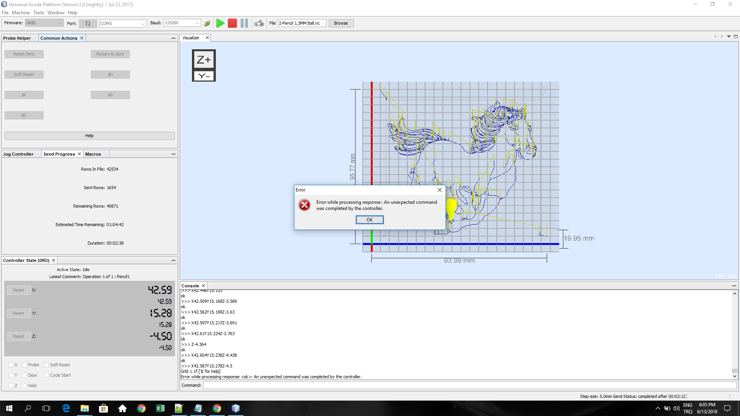Click the red error icon in dialog

(x=304, y=205)
